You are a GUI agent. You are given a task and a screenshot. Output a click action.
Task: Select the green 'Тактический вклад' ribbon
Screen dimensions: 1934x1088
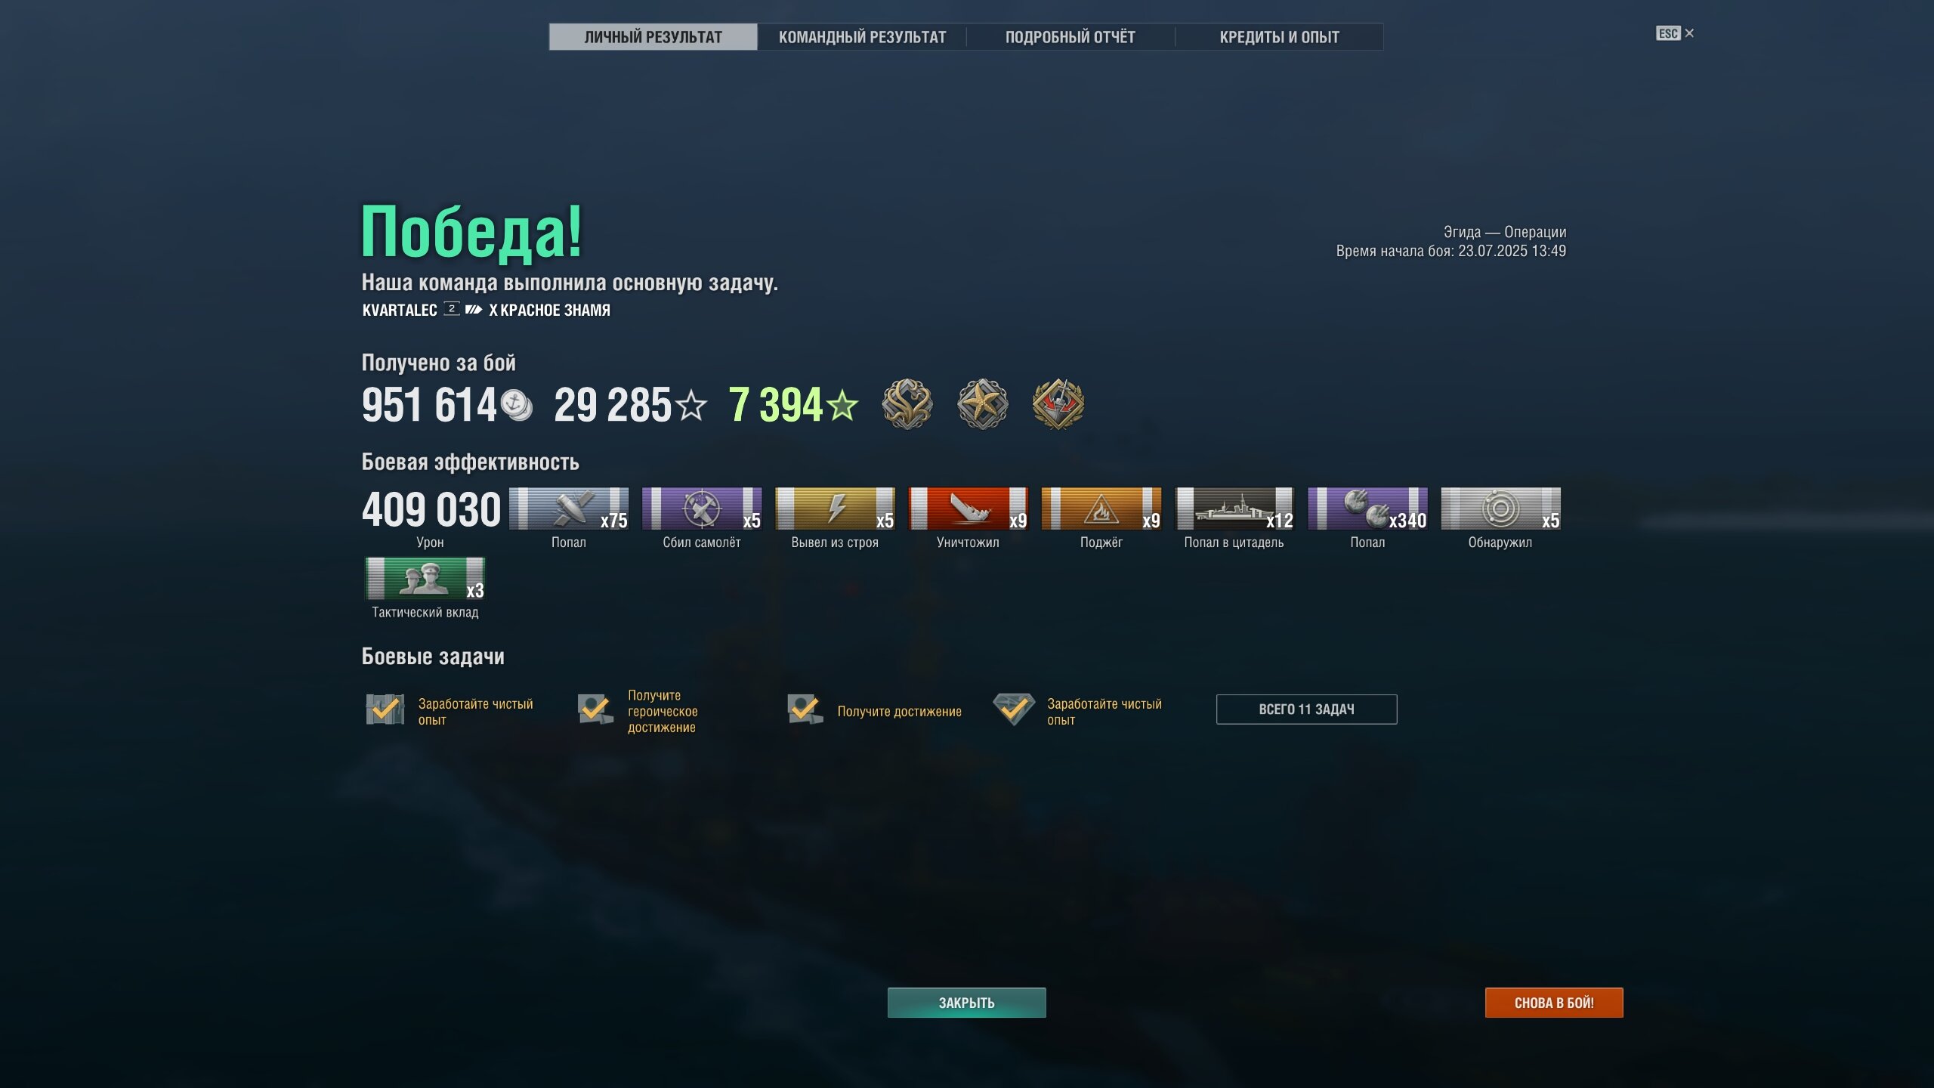pyautogui.click(x=425, y=579)
